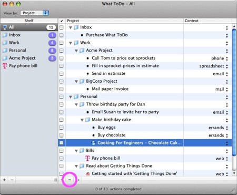237x195 pixels.
Task: Click folder icon of Read about Getting Things Done
Action: click(82, 166)
